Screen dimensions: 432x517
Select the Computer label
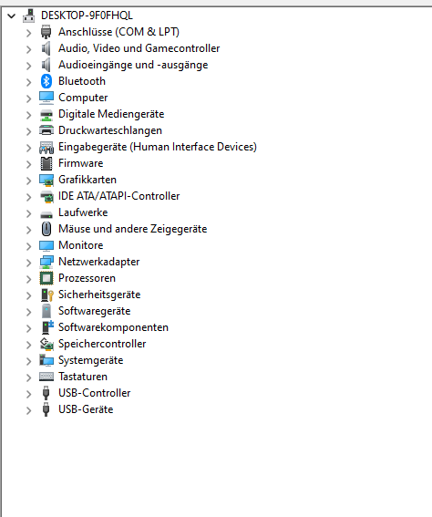coord(83,98)
